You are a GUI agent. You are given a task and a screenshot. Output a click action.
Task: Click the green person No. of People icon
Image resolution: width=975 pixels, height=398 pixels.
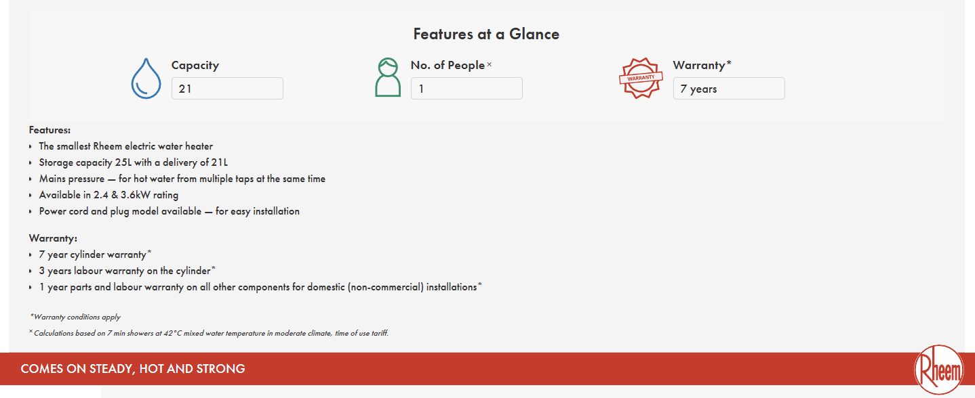point(388,78)
